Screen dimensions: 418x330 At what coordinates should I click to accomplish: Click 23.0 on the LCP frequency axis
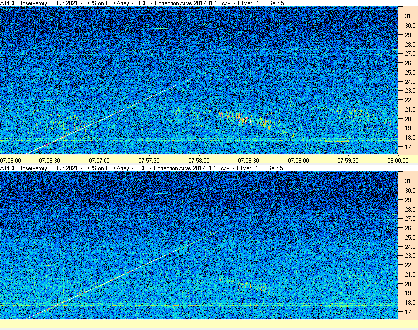[x=410, y=255]
